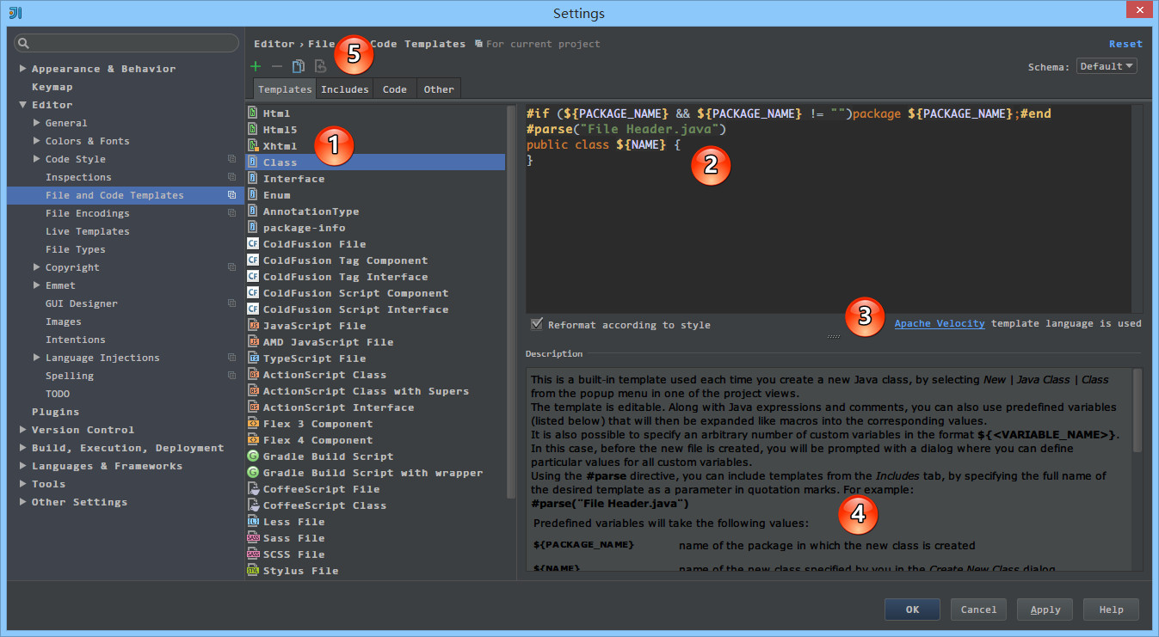This screenshot has width=1159, height=637.
Task: Expand the Version Control section
Action: point(23,429)
